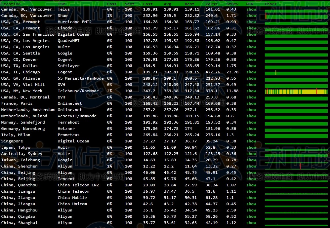Open MTR show link for Chicago Cogent
Image resolution: width=330 pixels, height=228 pixels.
click(251, 72)
